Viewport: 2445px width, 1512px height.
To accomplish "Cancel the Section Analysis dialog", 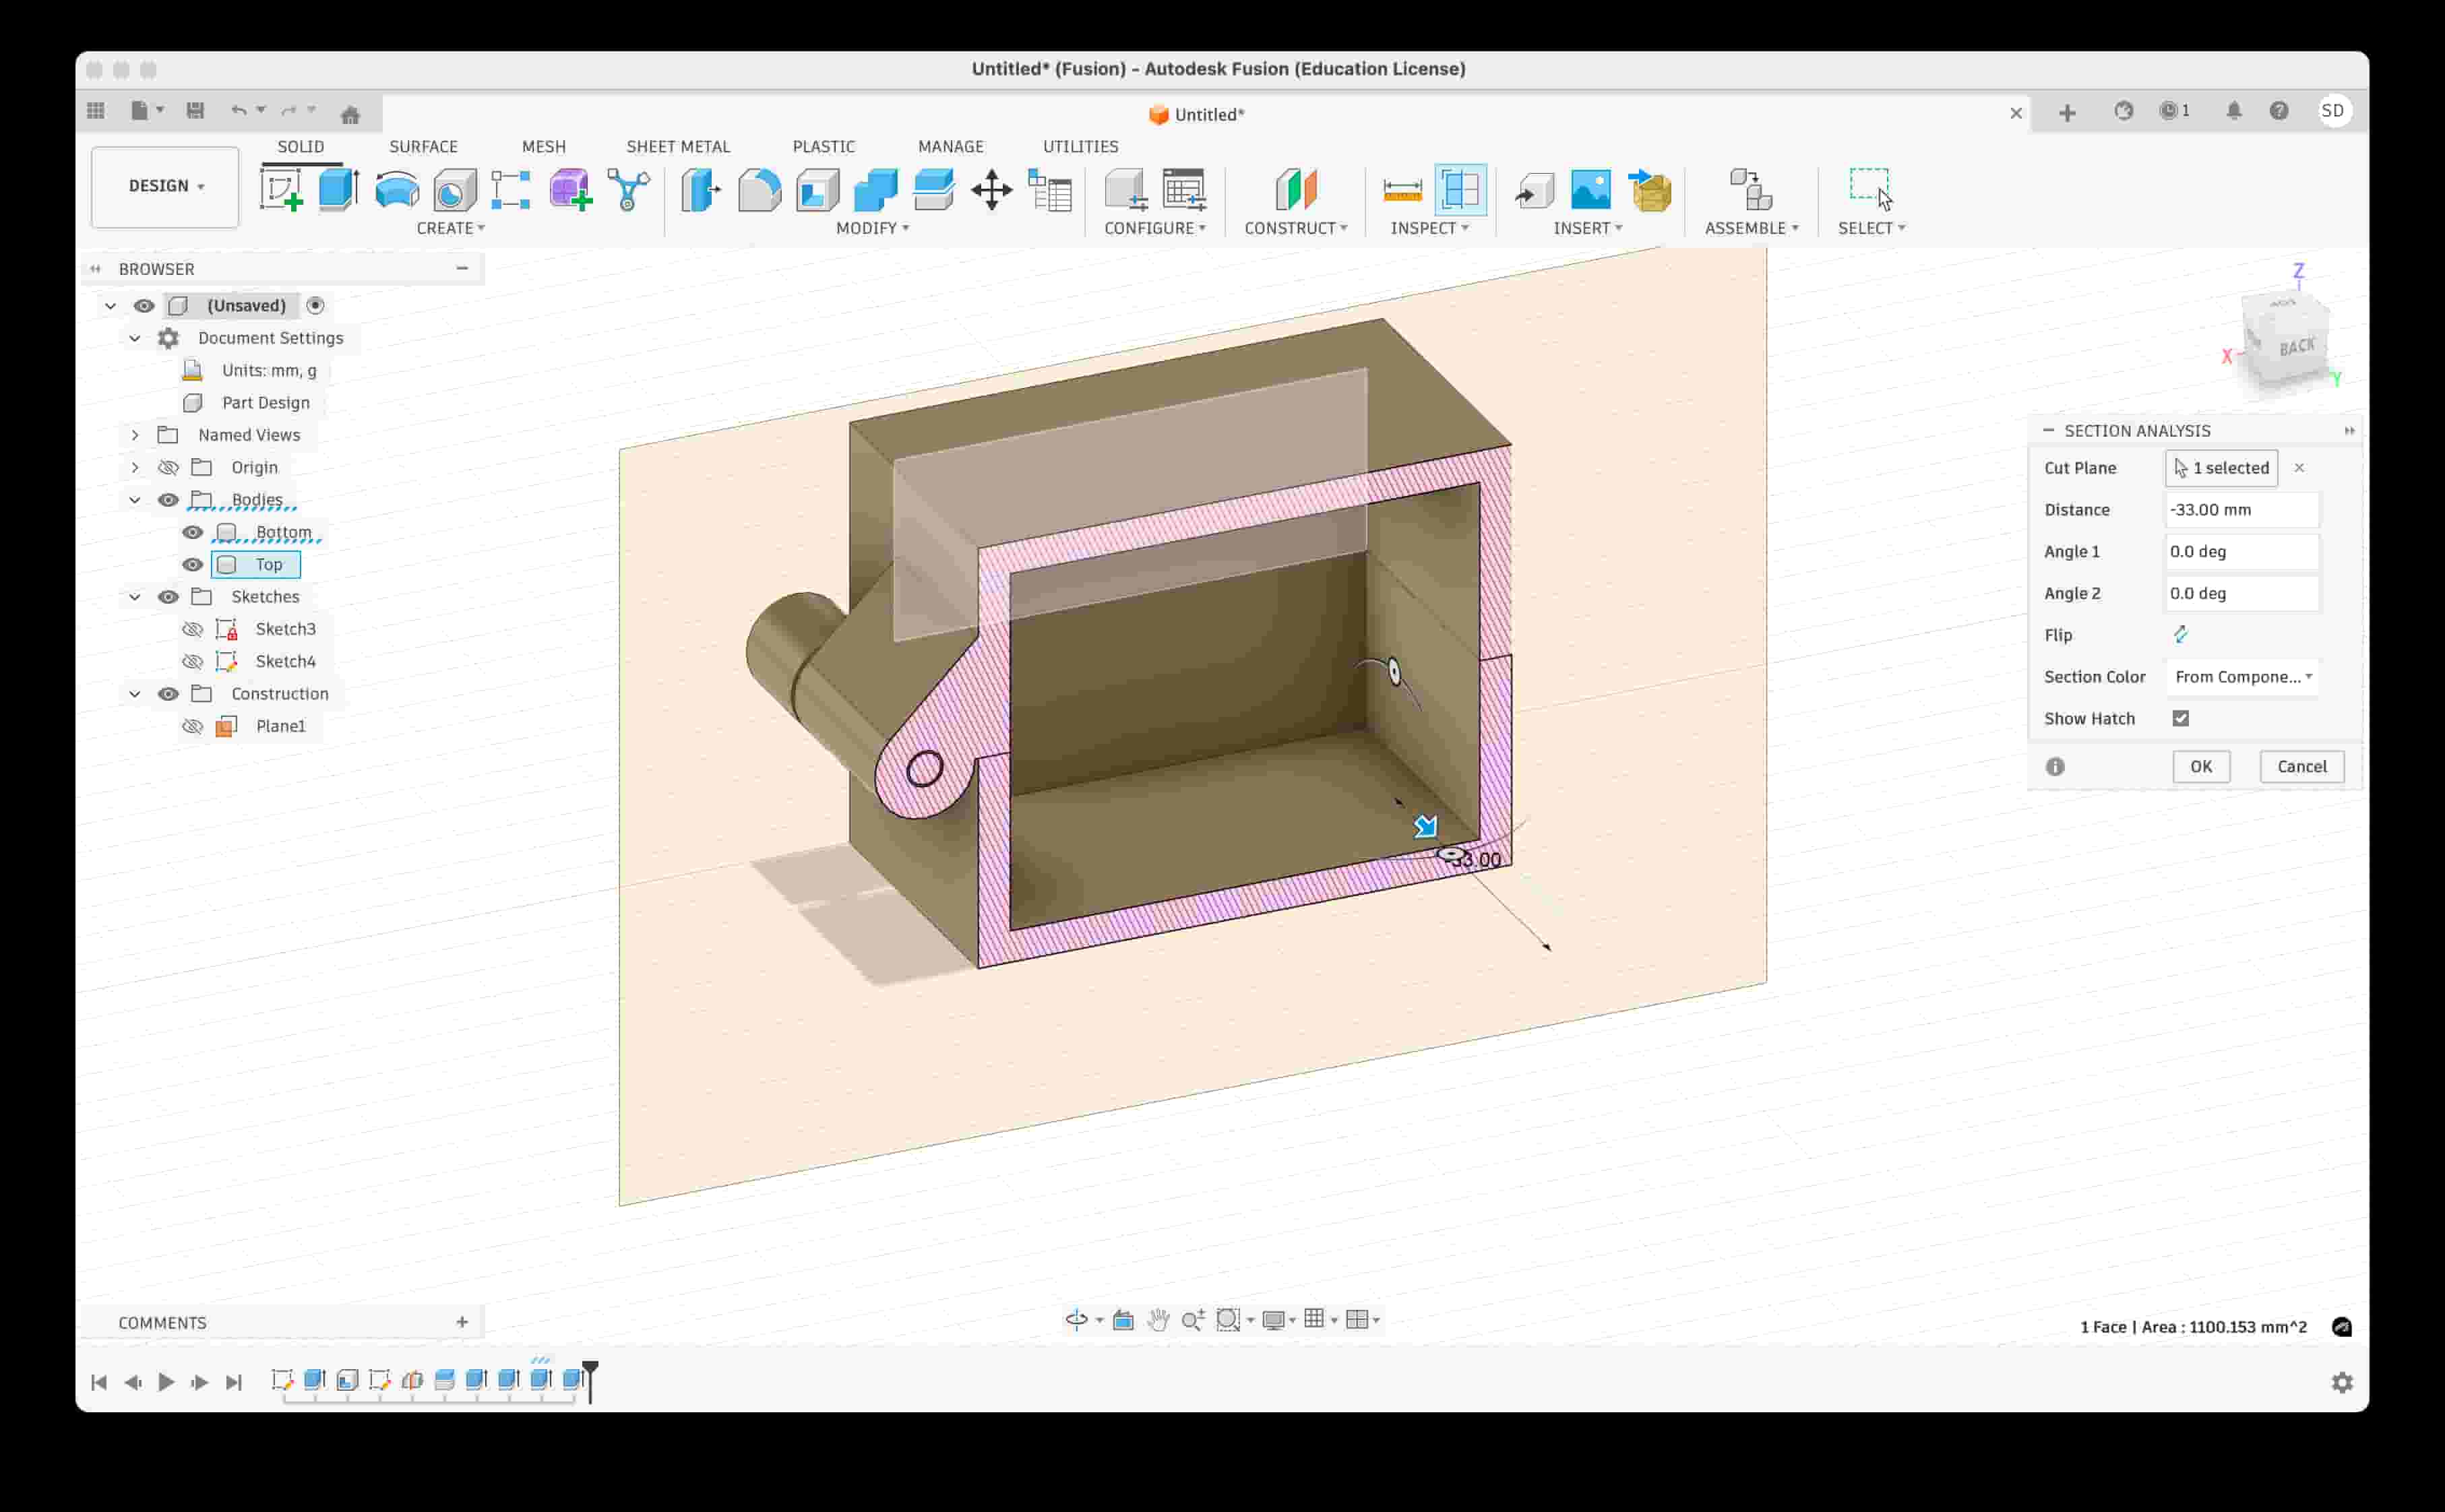I will [2302, 766].
